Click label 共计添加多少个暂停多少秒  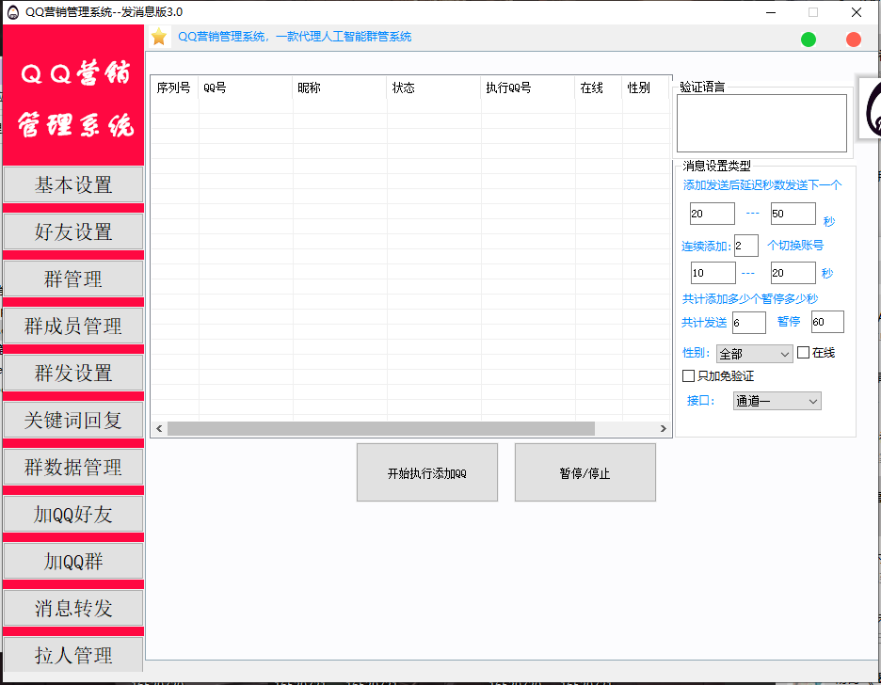[749, 298]
